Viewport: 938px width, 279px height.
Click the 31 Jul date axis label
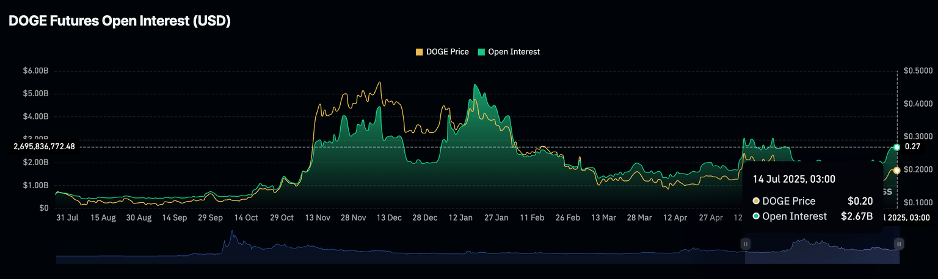click(67, 217)
